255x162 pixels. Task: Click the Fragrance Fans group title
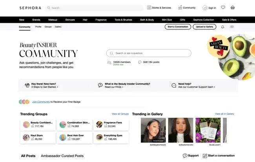pos(113,122)
